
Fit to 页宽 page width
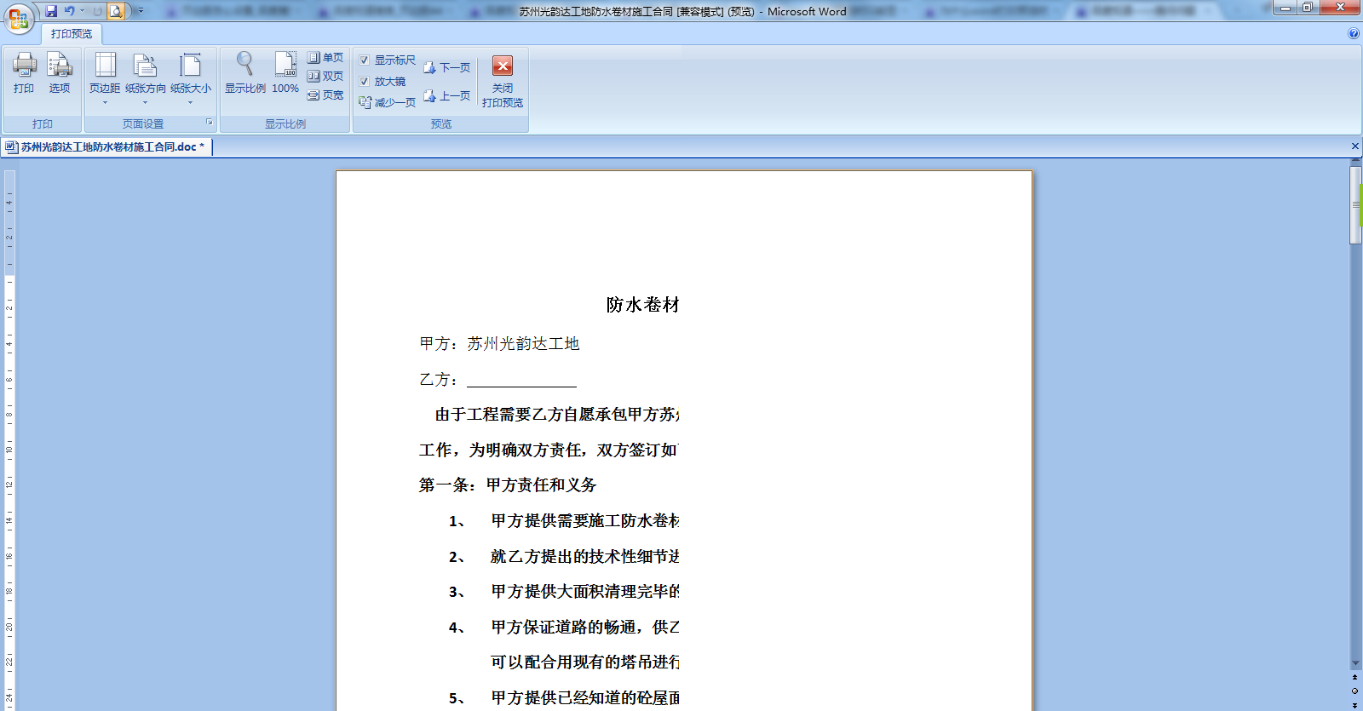325,95
